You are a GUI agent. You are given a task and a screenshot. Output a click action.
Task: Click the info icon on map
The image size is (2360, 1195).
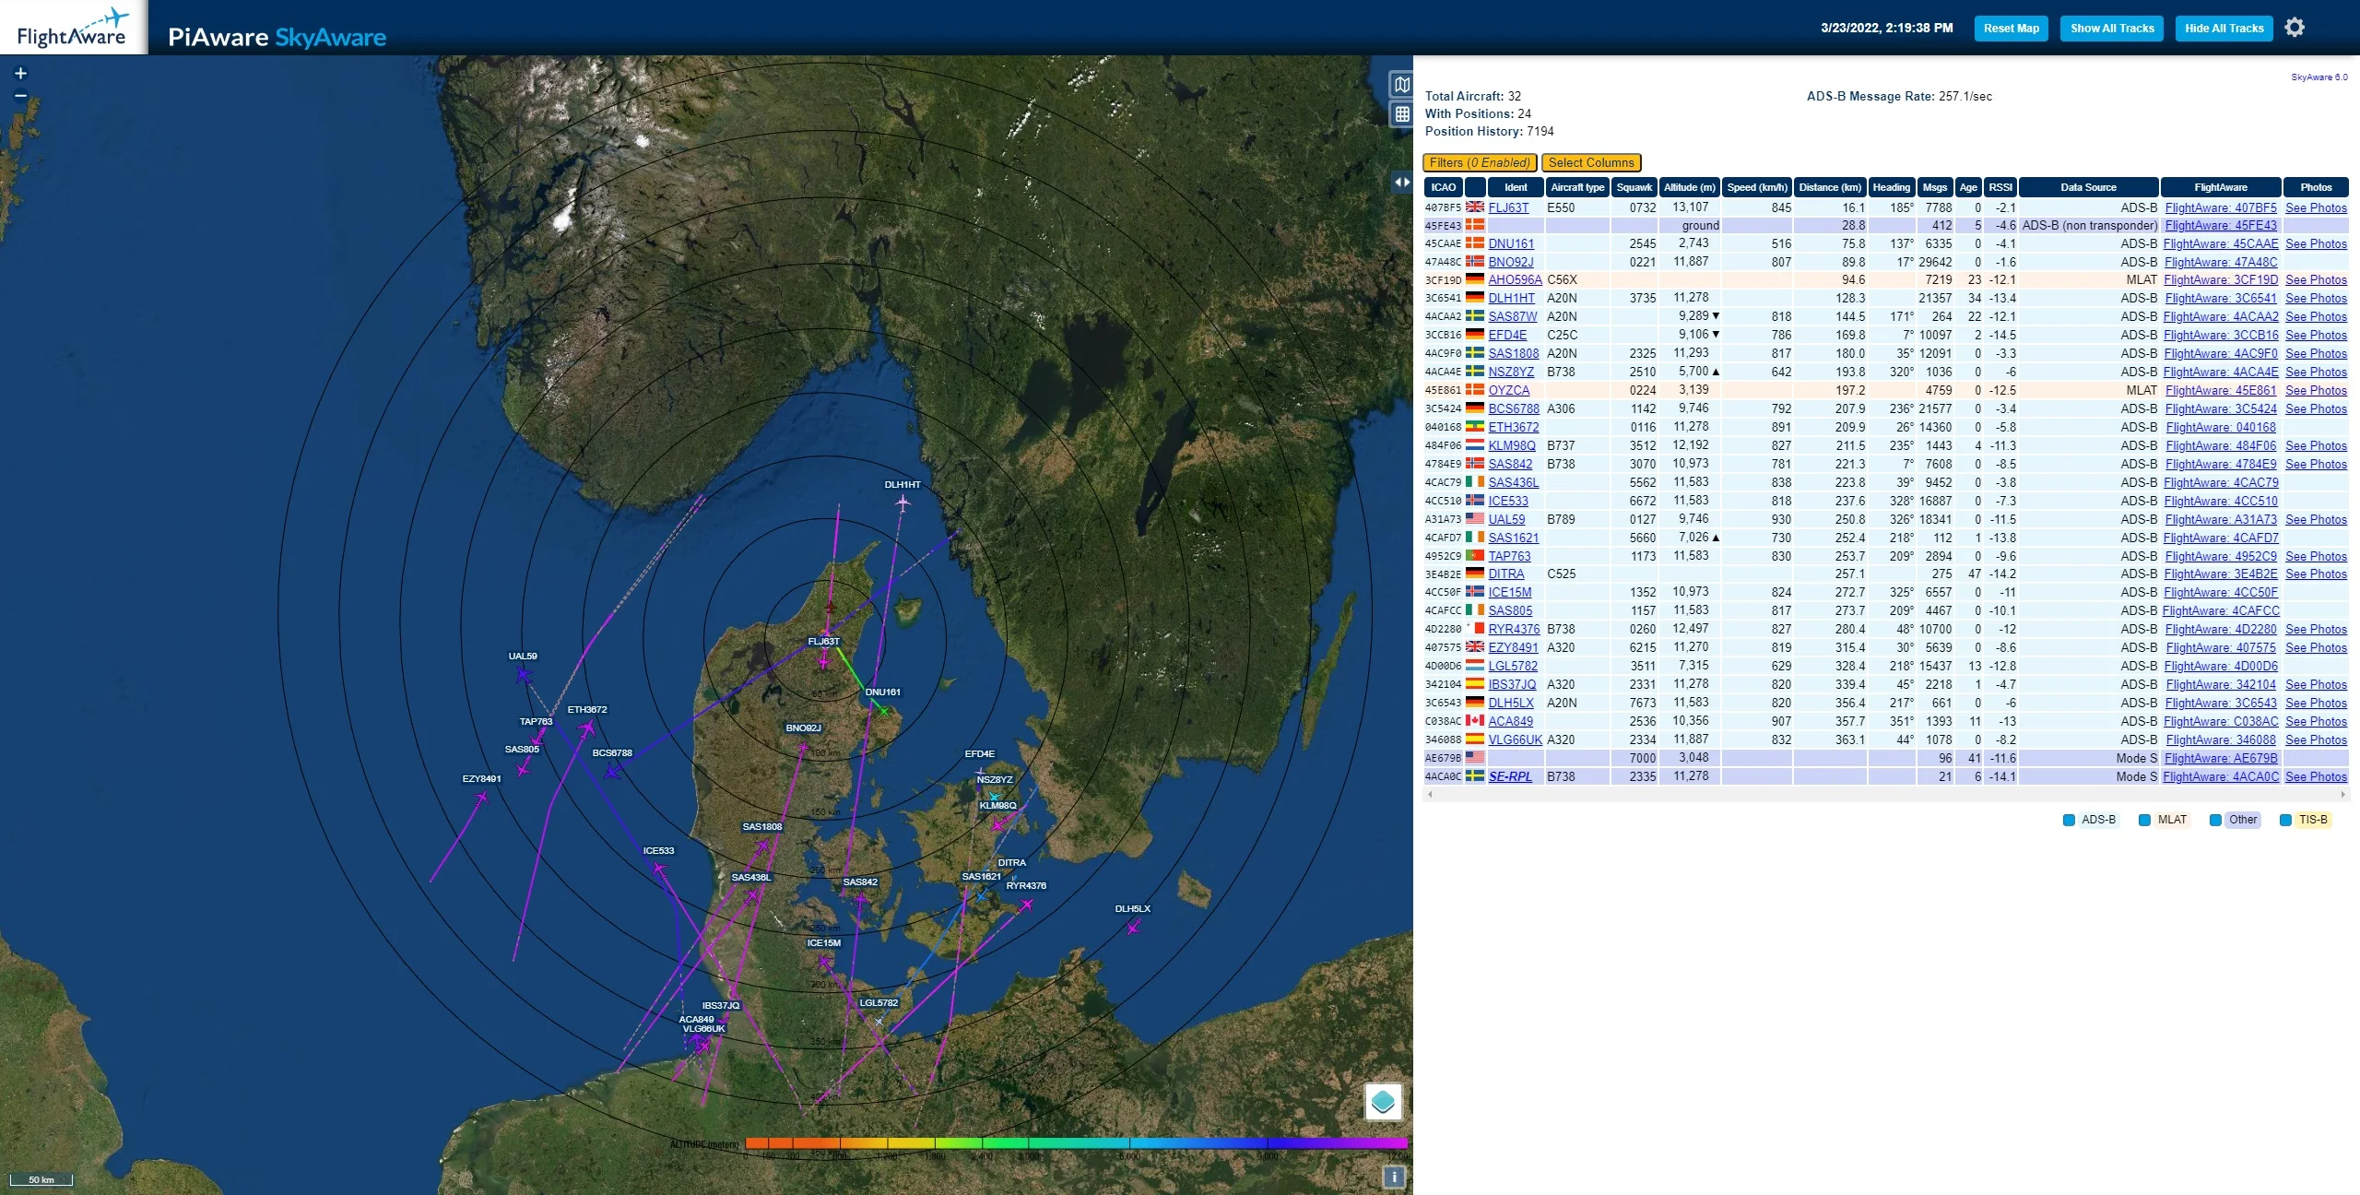click(x=1394, y=1177)
